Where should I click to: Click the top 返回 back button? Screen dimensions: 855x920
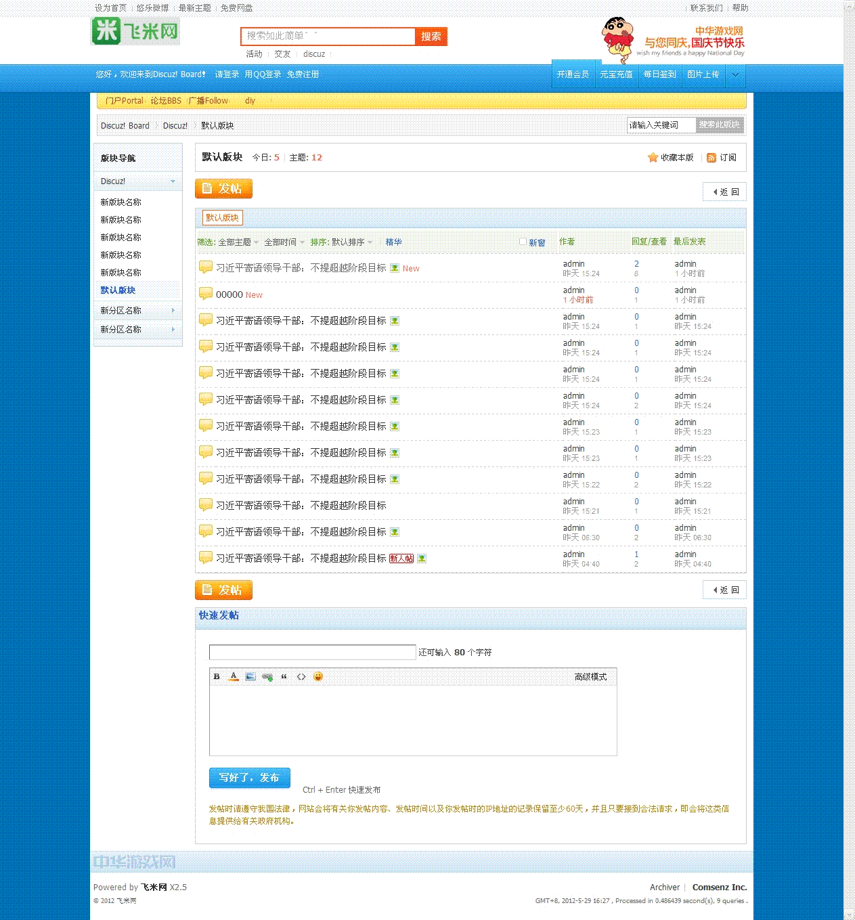coord(725,192)
